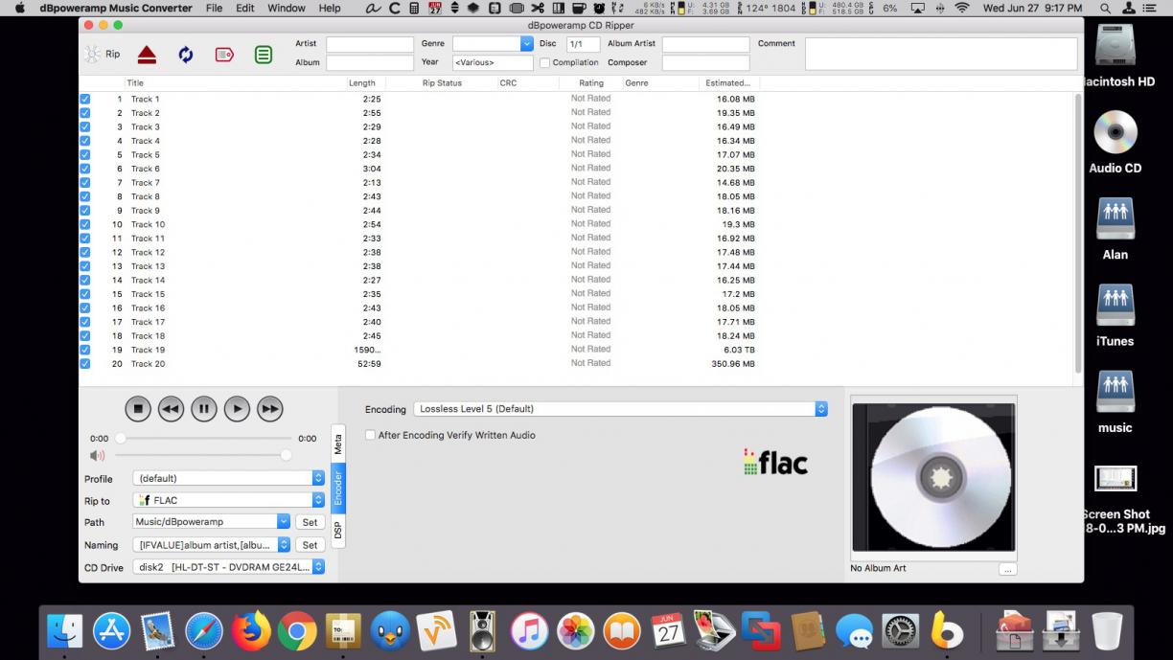Open the Window menu in menu bar
The image size is (1173, 660).
click(286, 8)
